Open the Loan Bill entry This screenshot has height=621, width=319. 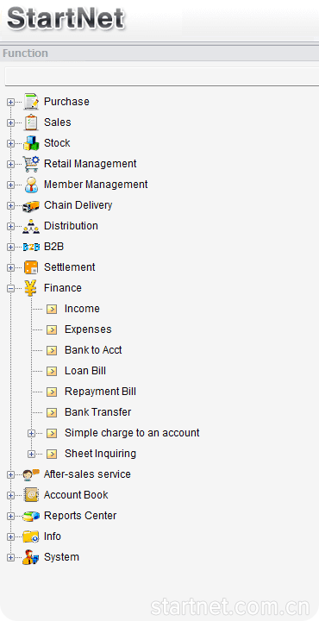coord(85,371)
